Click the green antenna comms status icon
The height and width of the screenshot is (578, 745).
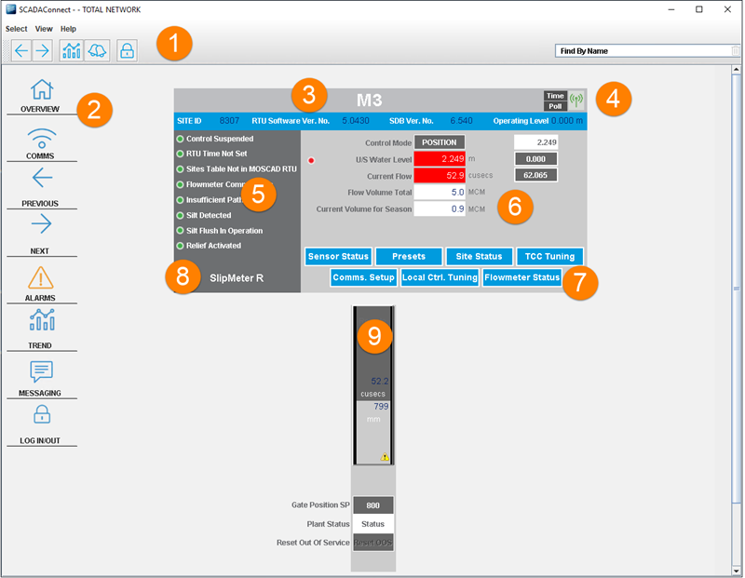[576, 100]
